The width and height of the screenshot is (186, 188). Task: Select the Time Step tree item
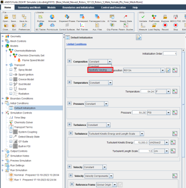click(20, 118)
